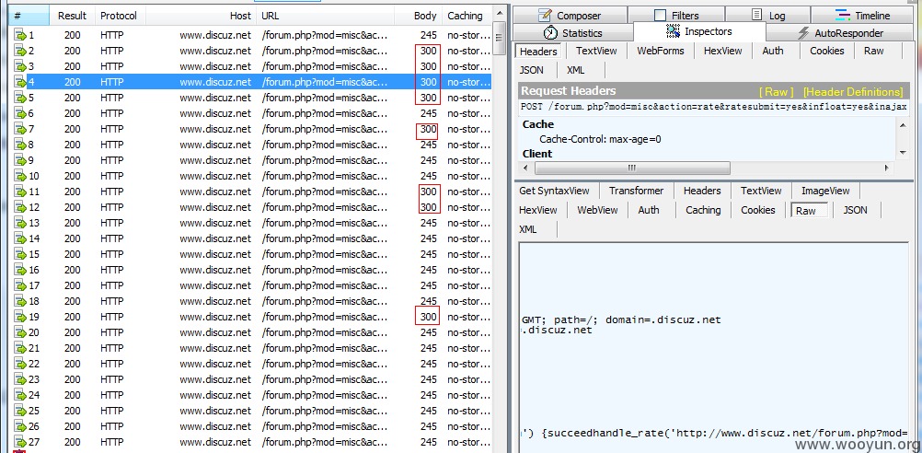Open the request Auth tab
Screen dimensions: 922x453
click(x=772, y=52)
